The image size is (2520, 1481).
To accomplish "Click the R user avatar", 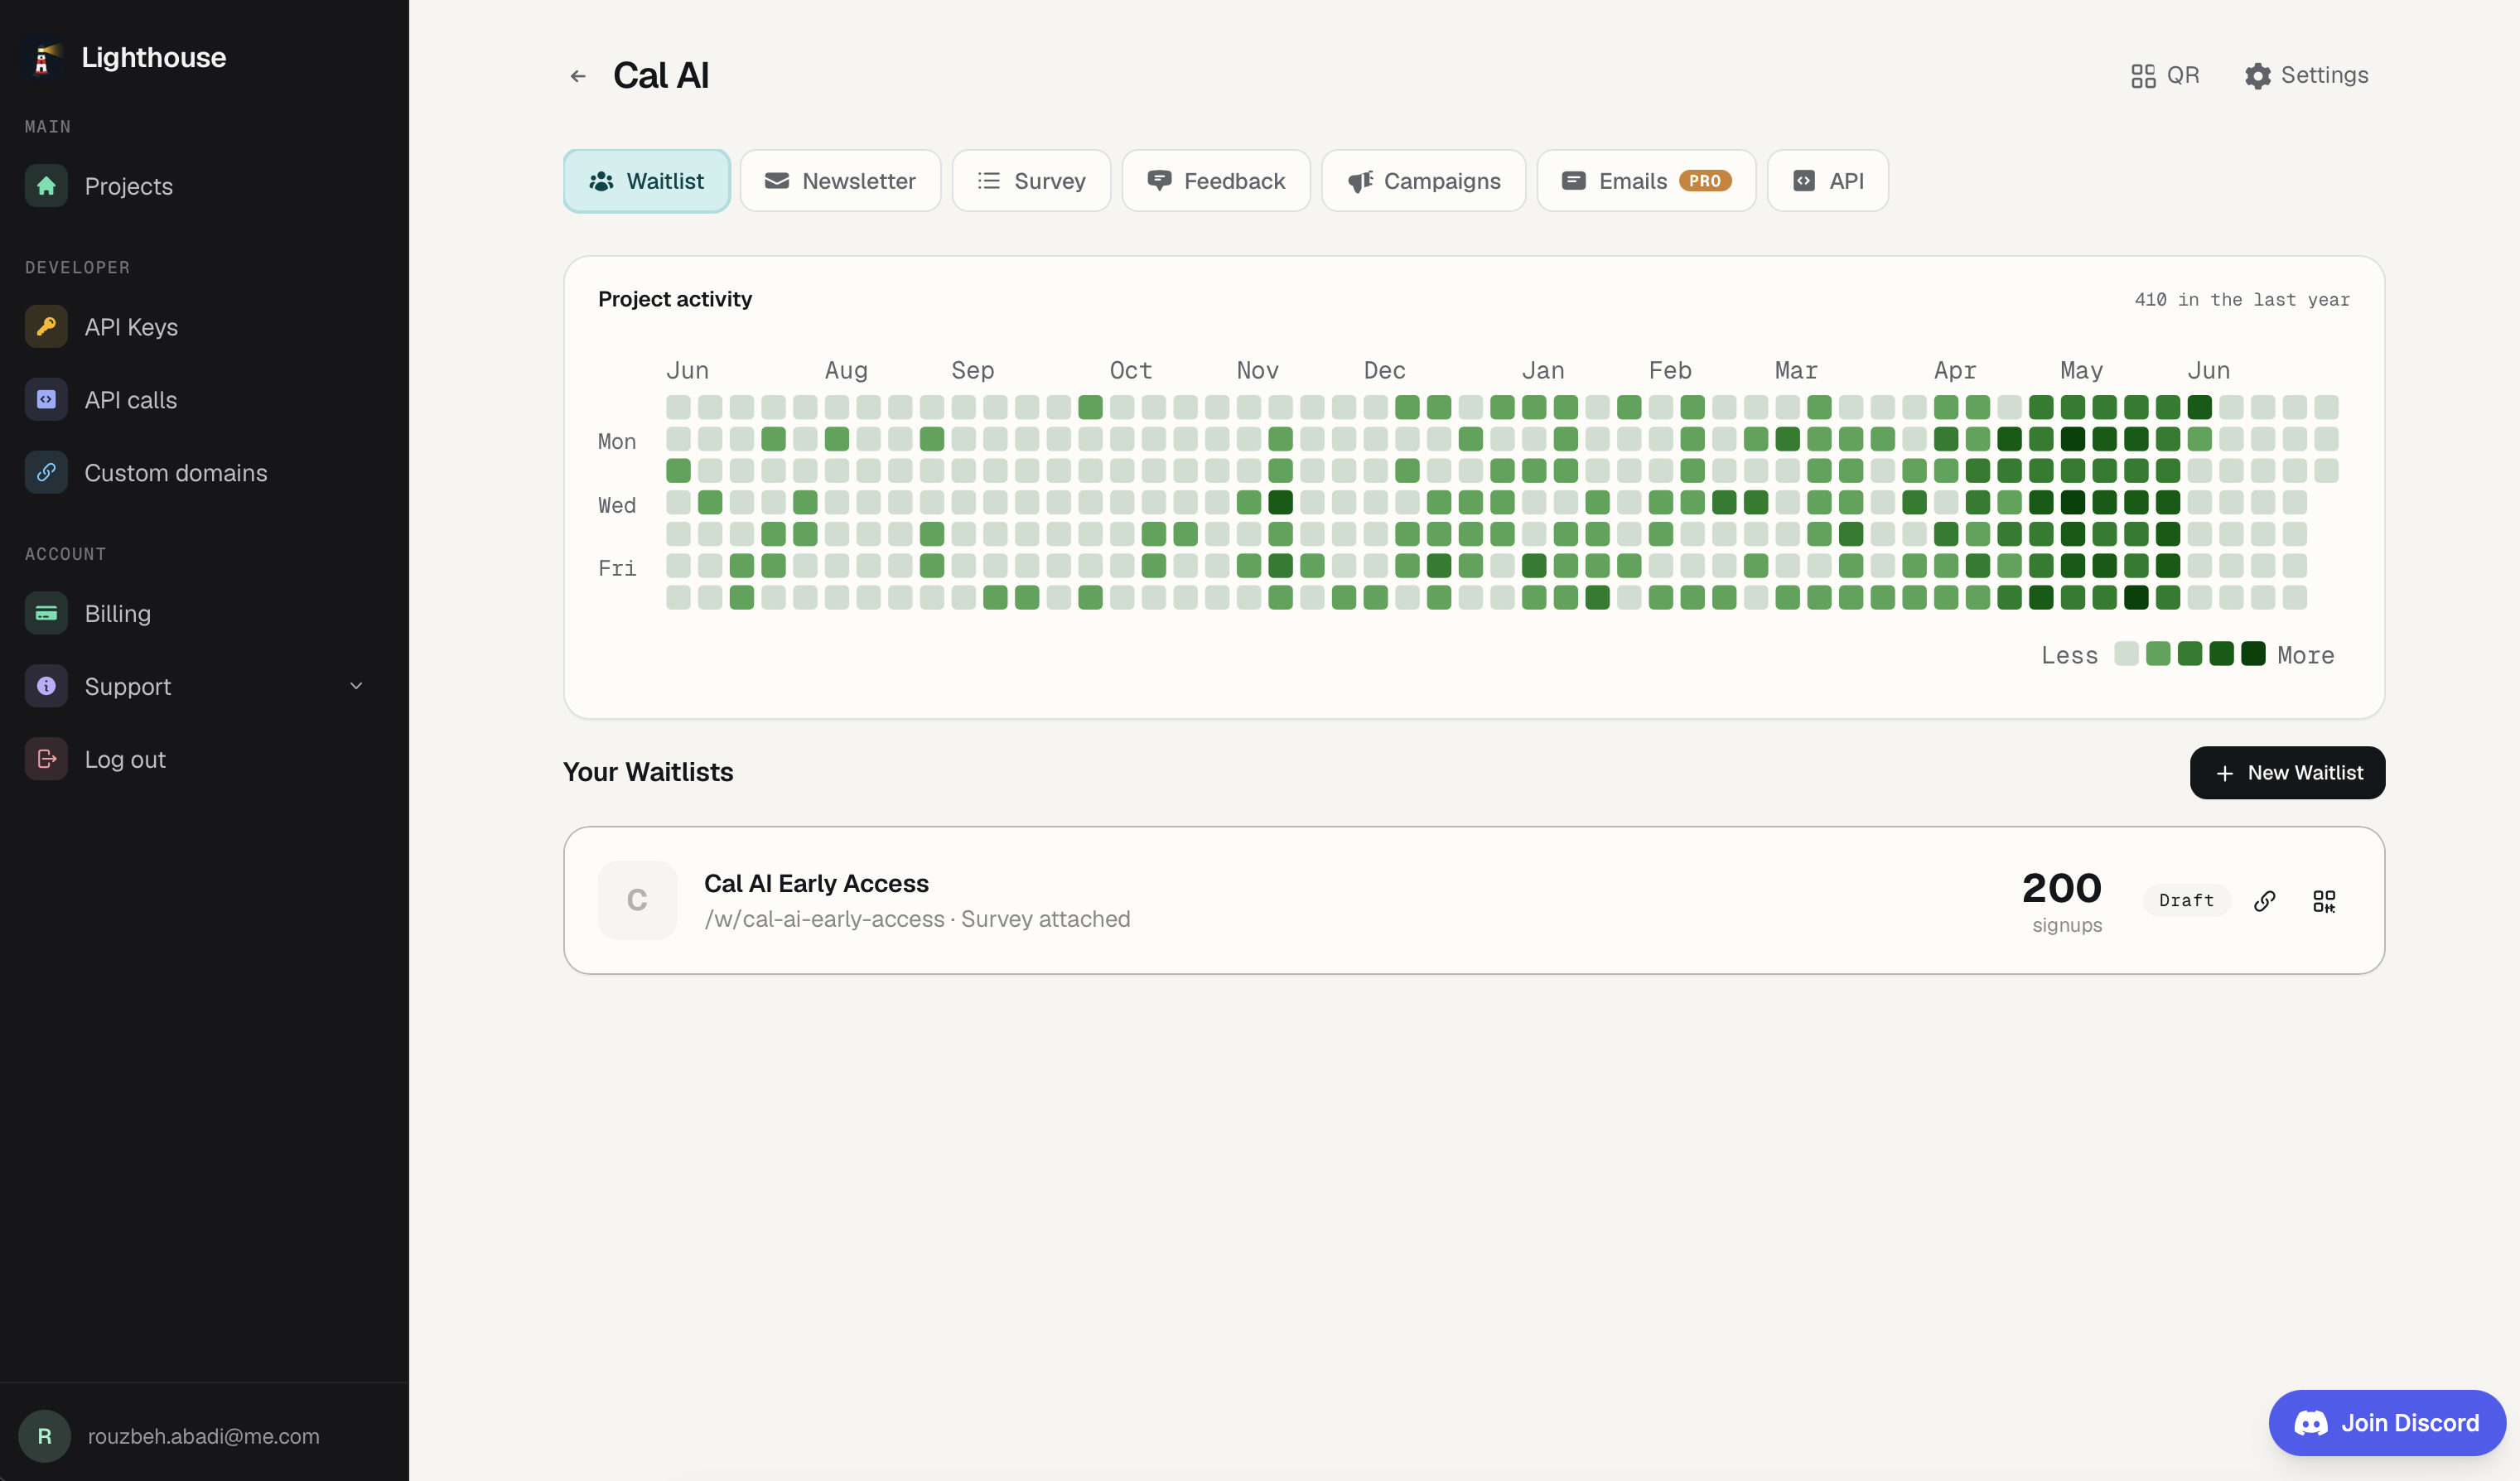I will (x=45, y=1436).
